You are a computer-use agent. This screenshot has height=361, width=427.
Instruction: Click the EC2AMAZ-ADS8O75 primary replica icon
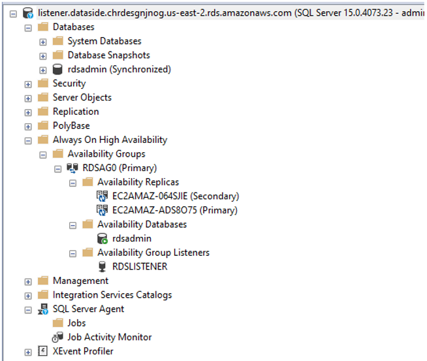[x=102, y=210]
